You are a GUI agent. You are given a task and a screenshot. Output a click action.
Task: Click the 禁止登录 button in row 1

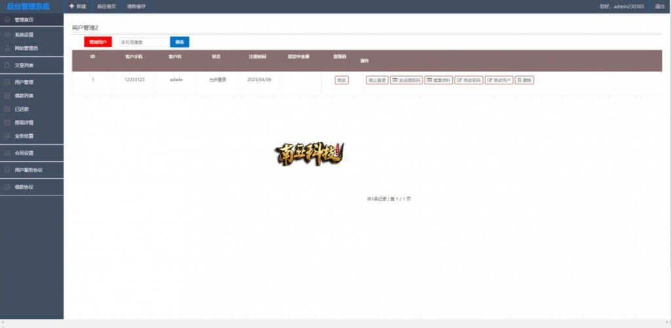pos(377,80)
